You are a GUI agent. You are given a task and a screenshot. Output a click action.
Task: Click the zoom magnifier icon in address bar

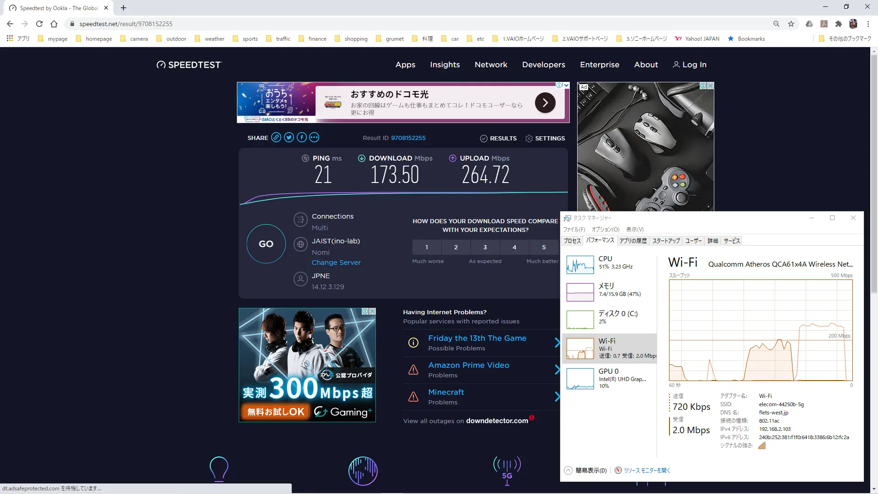[x=776, y=24]
